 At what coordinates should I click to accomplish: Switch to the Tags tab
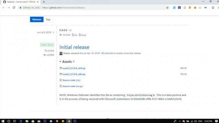coord(48,19)
